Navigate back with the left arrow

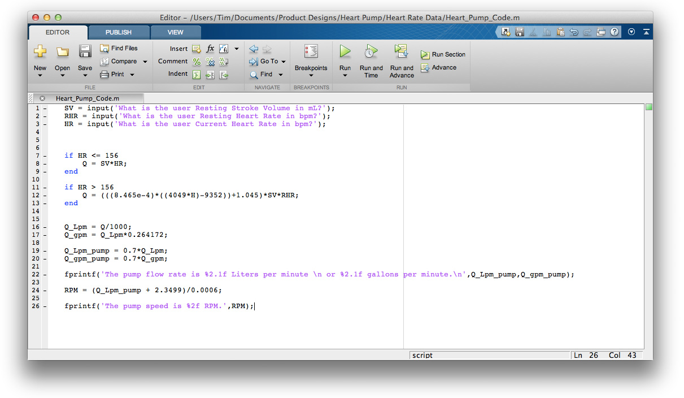click(254, 49)
